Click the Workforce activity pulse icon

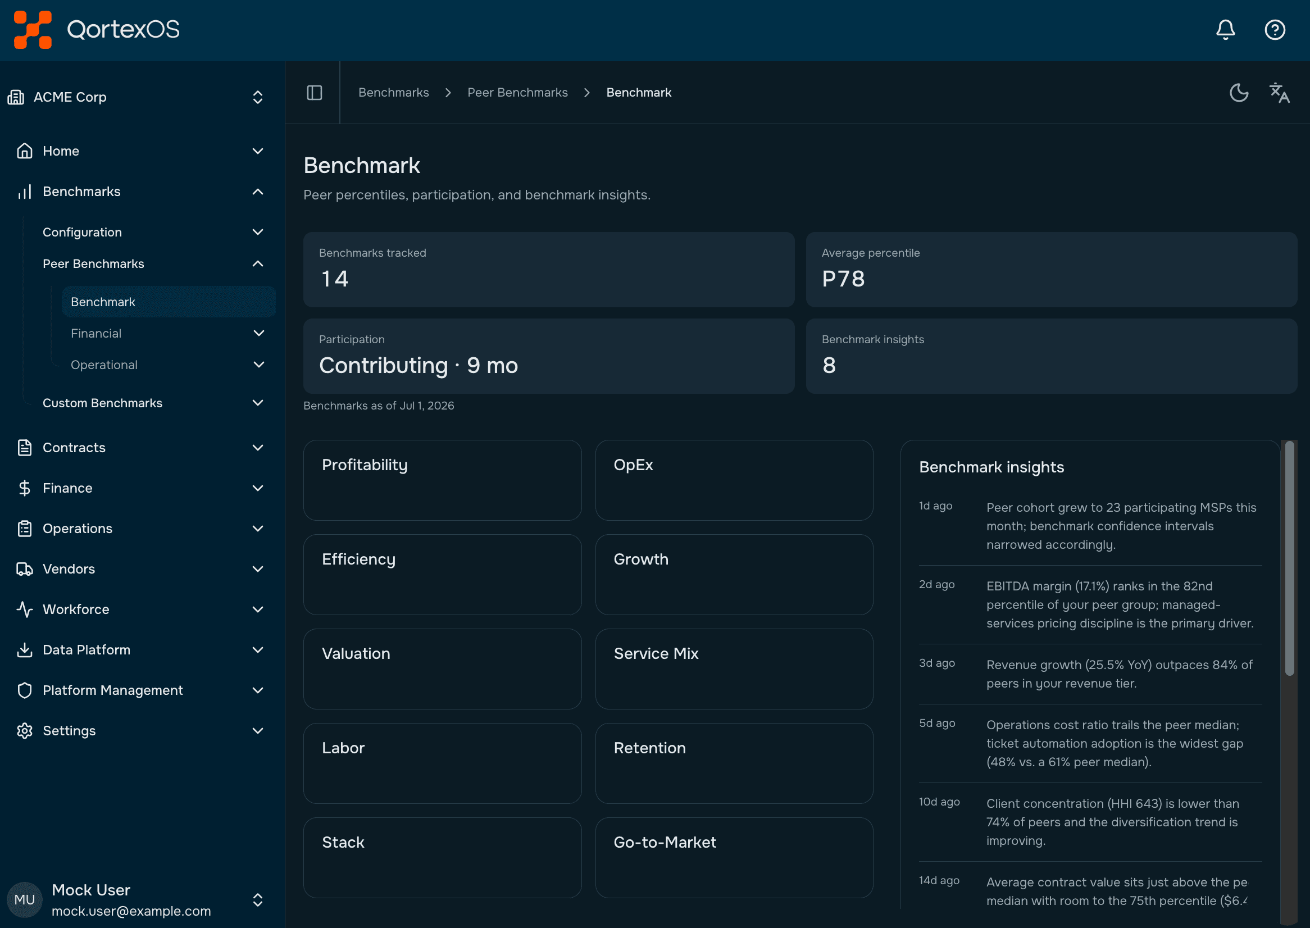(x=25, y=609)
